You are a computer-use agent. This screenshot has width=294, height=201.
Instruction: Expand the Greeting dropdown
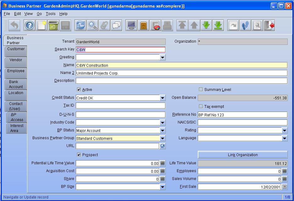pyautogui.click(x=163, y=57)
